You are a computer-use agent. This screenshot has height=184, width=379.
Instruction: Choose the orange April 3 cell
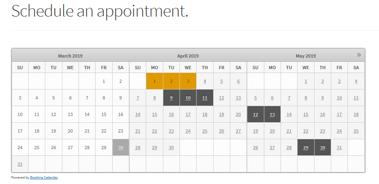pos(188,81)
